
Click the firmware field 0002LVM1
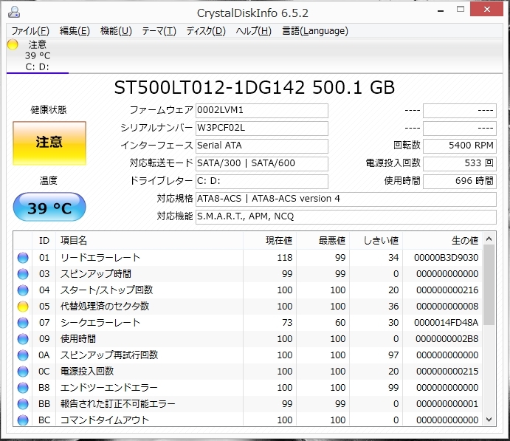point(262,110)
